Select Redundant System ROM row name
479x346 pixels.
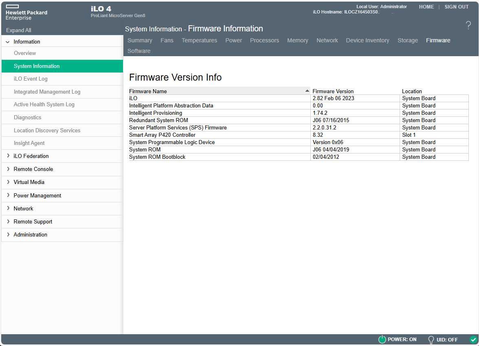tap(158, 120)
